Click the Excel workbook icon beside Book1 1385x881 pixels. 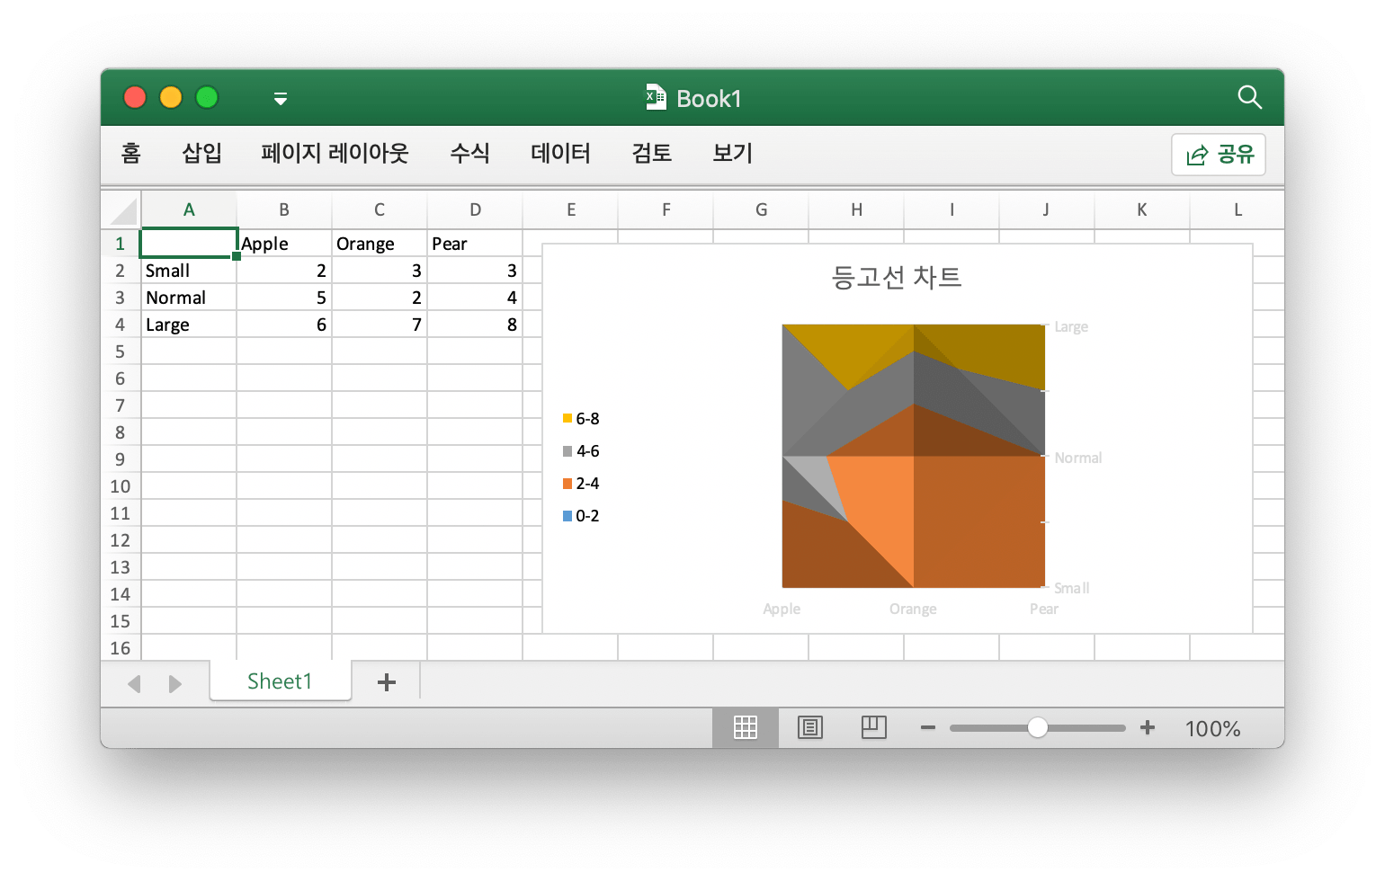[656, 97]
